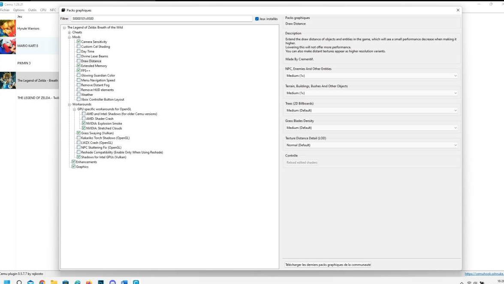
Task: Open Photoshop from the taskbar
Action: pos(101,282)
